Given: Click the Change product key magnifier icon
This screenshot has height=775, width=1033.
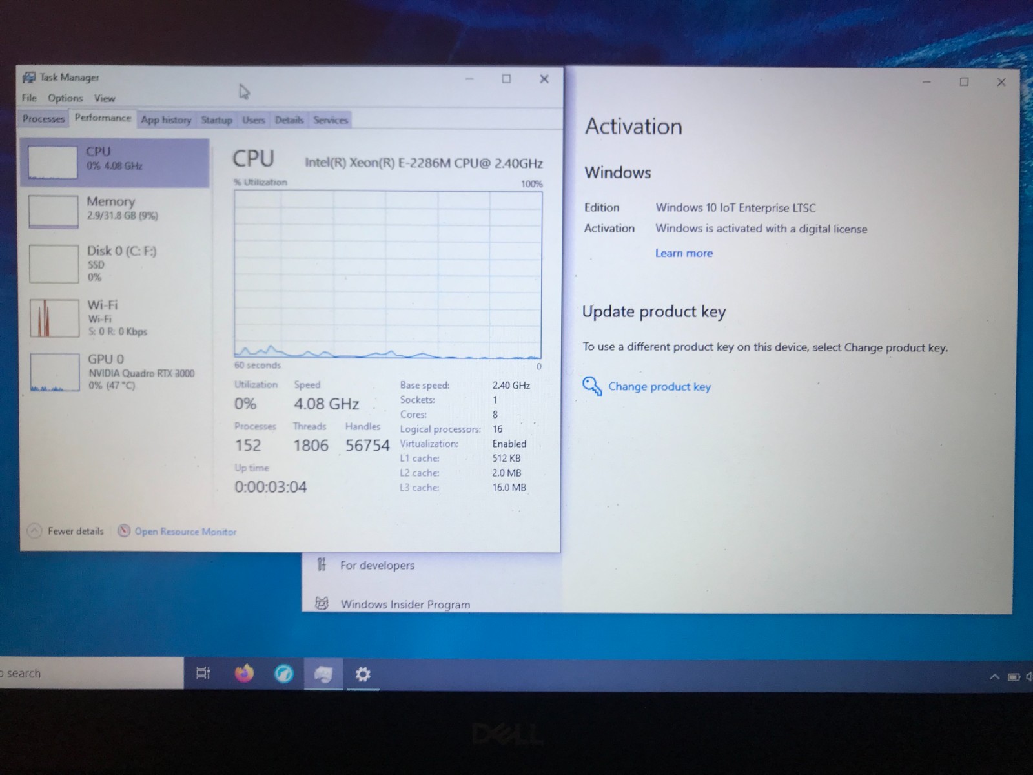Looking at the screenshot, I should click(592, 386).
